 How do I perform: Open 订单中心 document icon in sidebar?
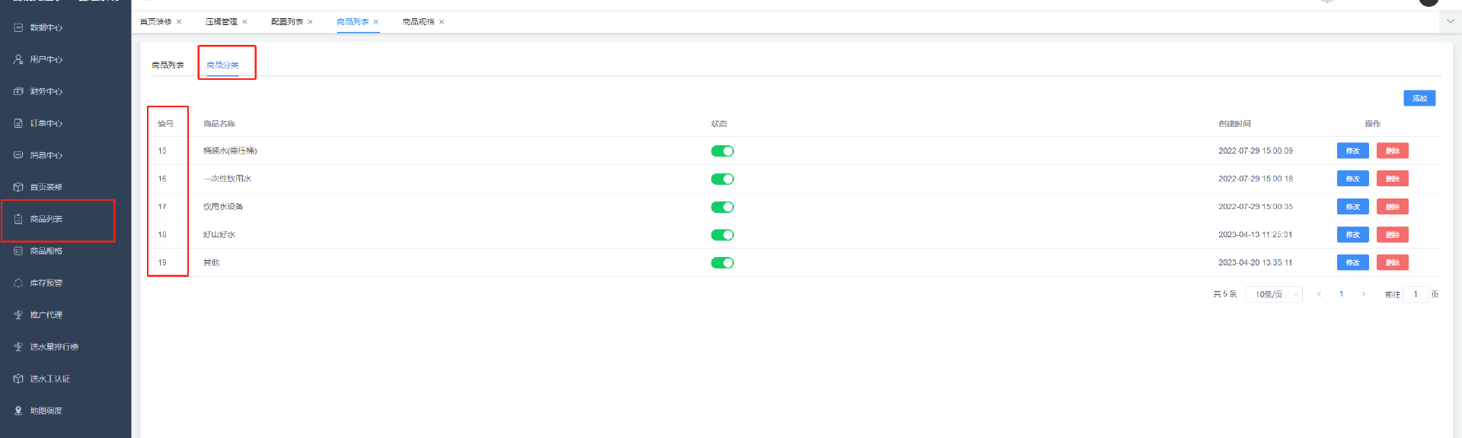pyautogui.click(x=18, y=123)
